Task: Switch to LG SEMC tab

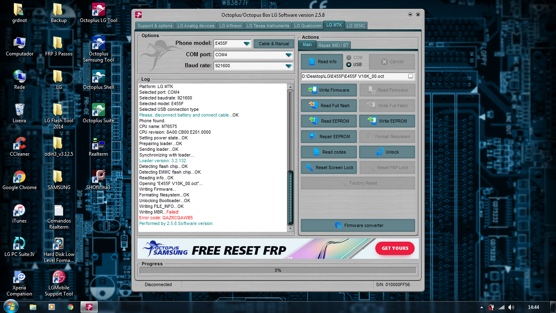Action: pyautogui.click(x=356, y=26)
